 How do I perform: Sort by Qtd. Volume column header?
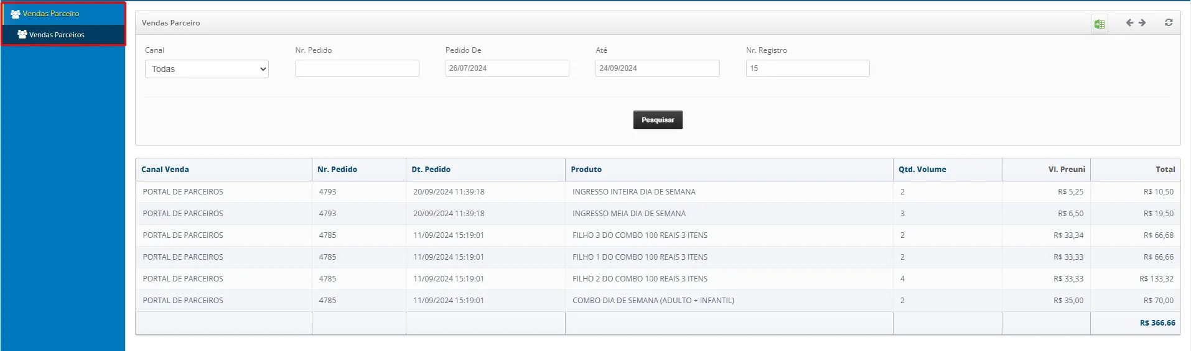coord(922,170)
